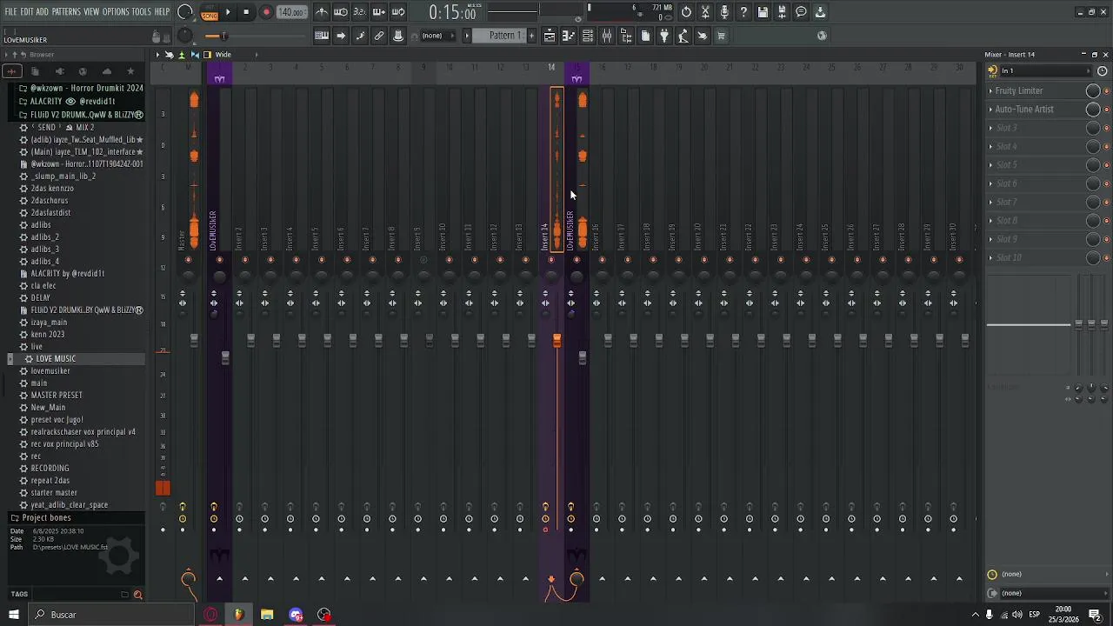Viewport: 1113px width, 626px height.
Task: Add a new pattern with plus button
Action: pos(532,36)
